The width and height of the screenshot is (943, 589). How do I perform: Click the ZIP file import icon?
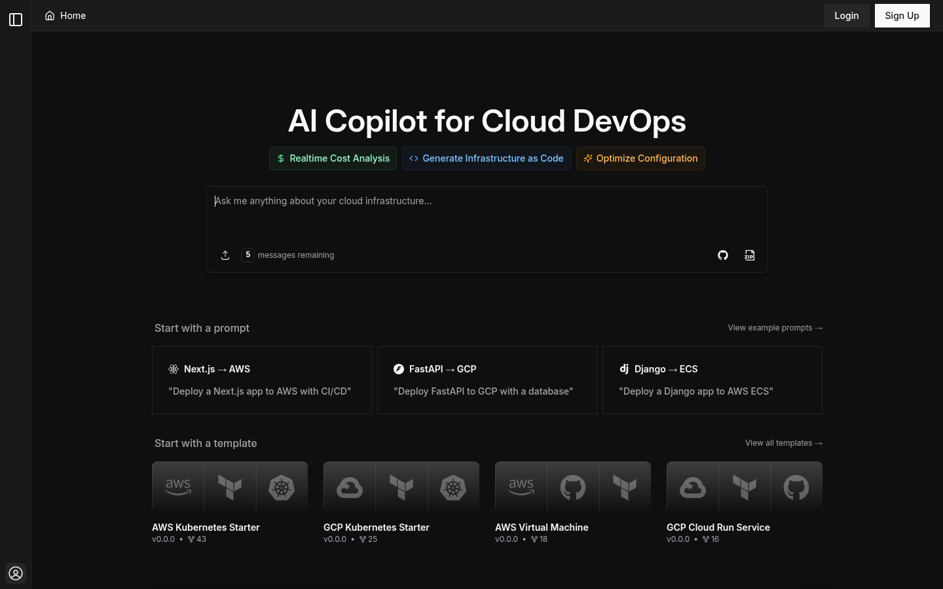750,255
